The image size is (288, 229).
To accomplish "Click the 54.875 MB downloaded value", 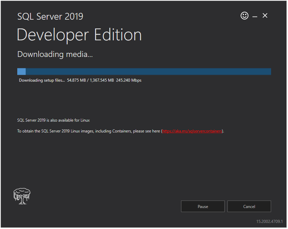I will [x=76, y=80].
